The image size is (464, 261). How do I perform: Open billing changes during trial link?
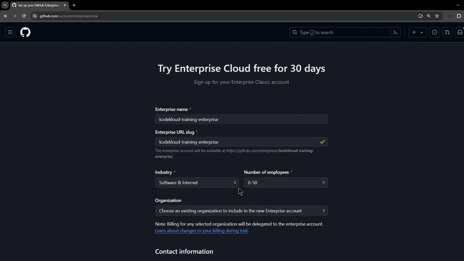point(201,231)
